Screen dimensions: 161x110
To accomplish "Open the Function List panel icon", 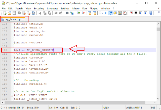I will (x=125, y=13).
